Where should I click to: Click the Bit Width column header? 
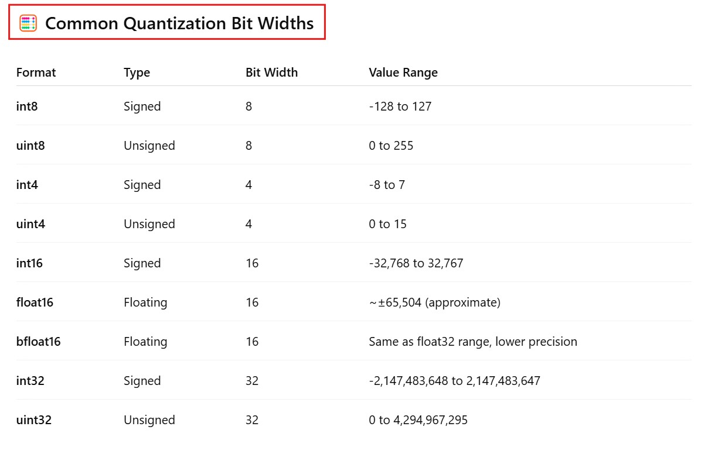[x=271, y=73]
